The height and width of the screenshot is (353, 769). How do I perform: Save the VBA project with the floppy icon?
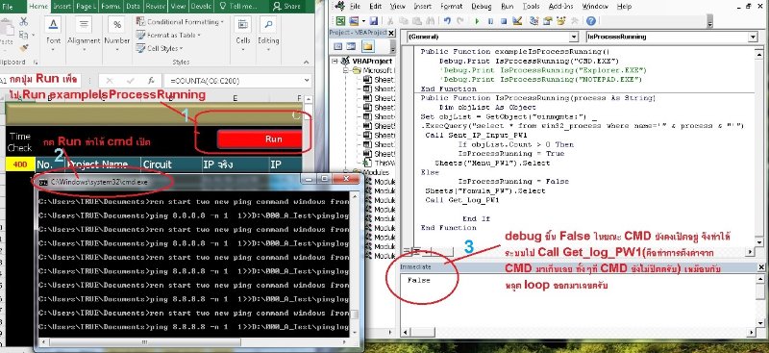pyautogui.click(x=374, y=21)
